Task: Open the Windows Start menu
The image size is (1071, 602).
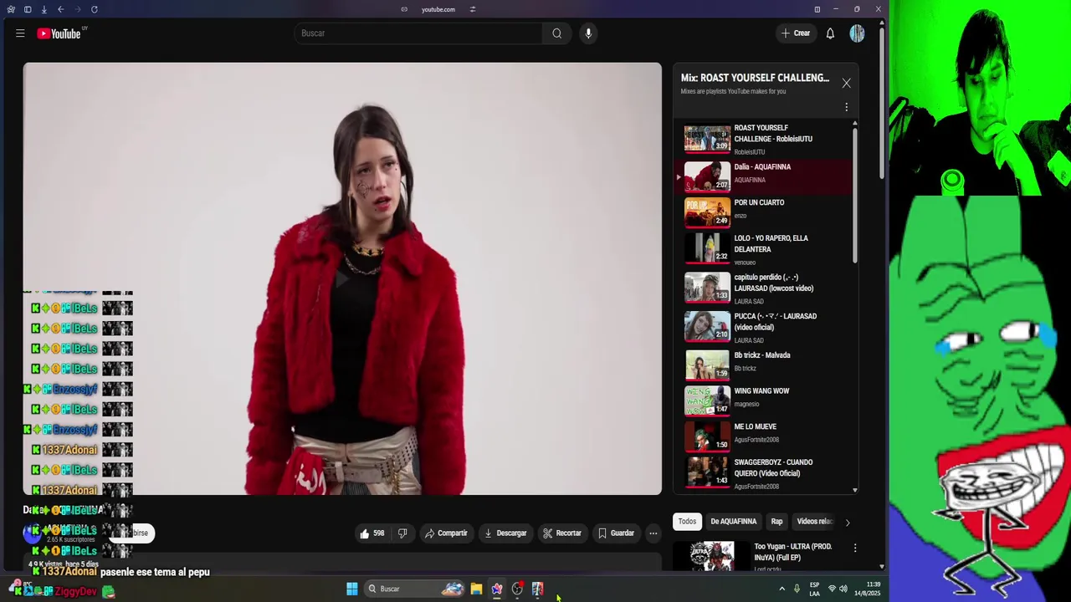Action: point(352,589)
